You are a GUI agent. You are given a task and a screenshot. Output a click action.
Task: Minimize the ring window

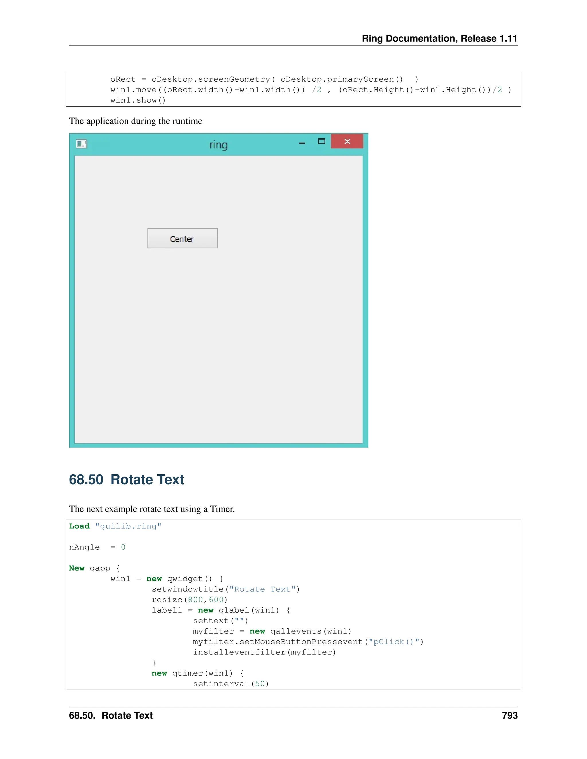(302, 143)
